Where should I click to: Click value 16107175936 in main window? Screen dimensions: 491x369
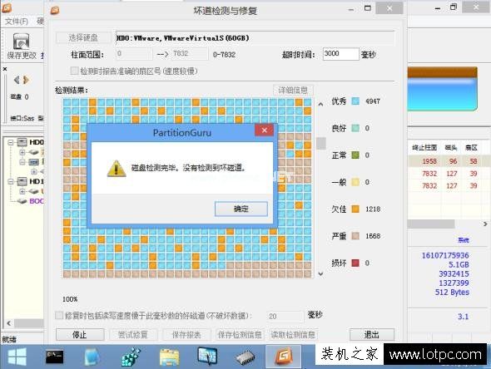click(x=445, y=255)
